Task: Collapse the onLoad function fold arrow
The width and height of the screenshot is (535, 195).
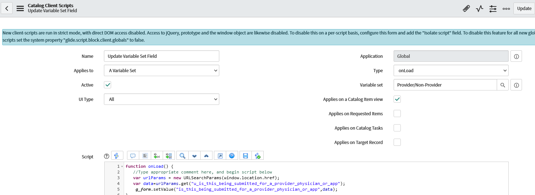Action: click(122, 167)
